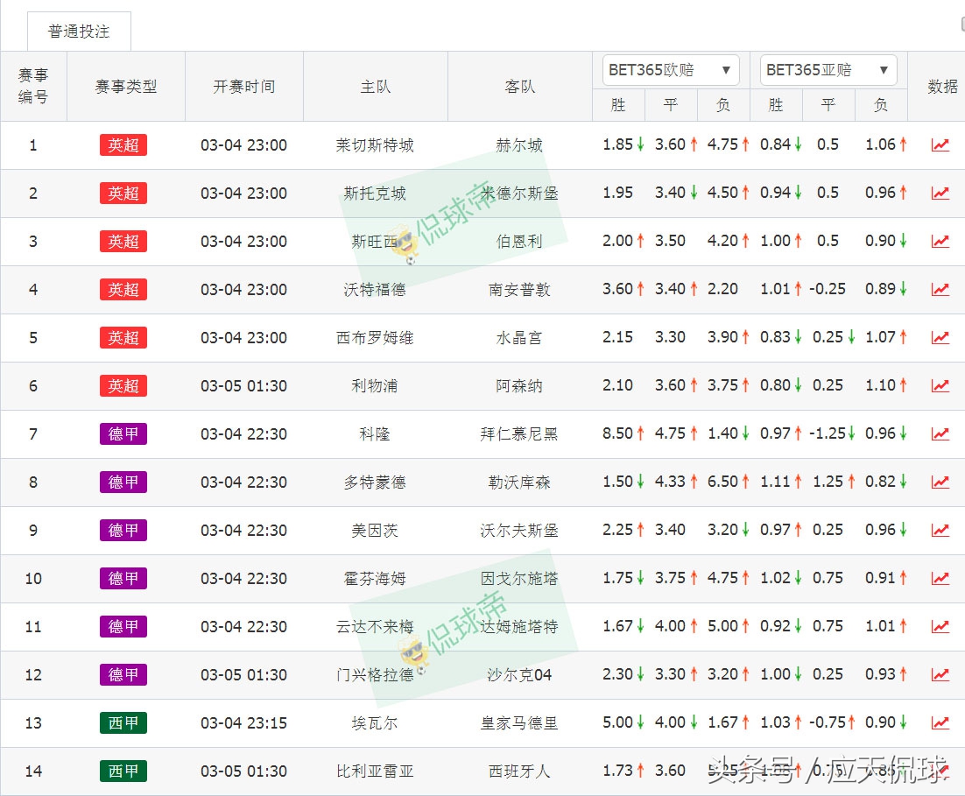965x796 pixels.
Task: Select away team 赫尔城
Action: click(518, 145)
